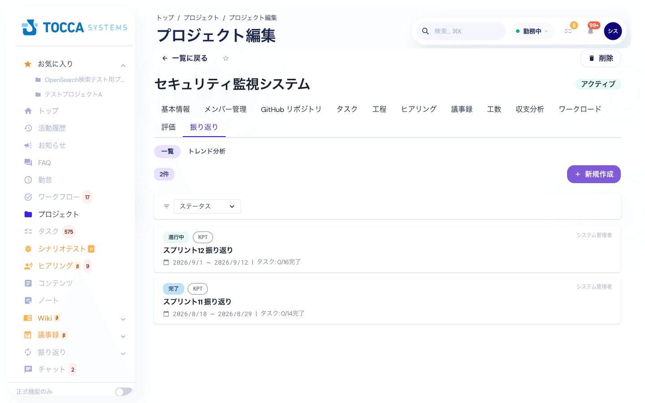Select the トレンド分析 sub-tab

pyautogui.click(x=207, y=151)
